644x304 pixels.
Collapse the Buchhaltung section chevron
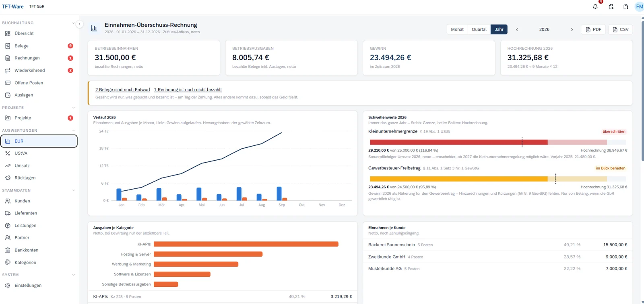click(x=73, y=23)
